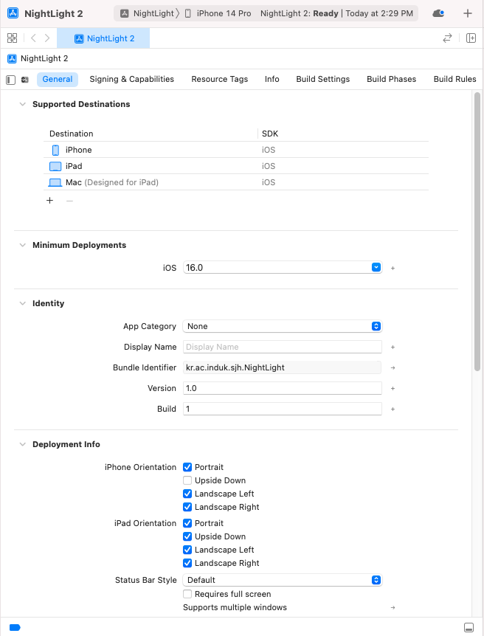Open the cloud status icon in toolbar
Viewport: 484px width, 636px height.
pos(438,13)
